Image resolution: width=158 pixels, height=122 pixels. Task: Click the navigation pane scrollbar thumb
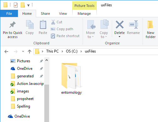[47, 103]
